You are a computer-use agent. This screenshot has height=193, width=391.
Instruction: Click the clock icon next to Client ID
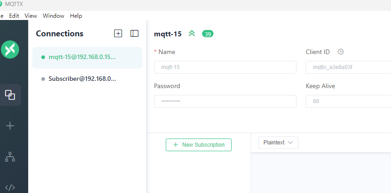(x=341, y=52)
